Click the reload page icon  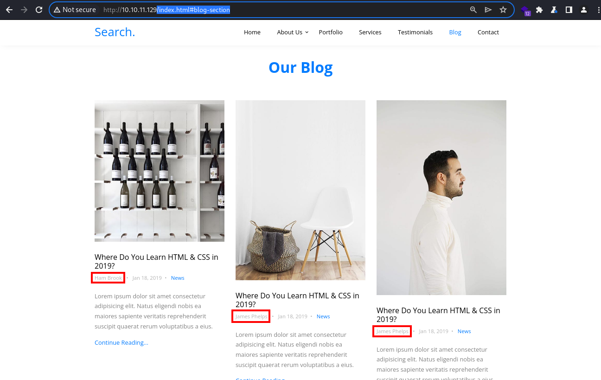click(39, 10)
